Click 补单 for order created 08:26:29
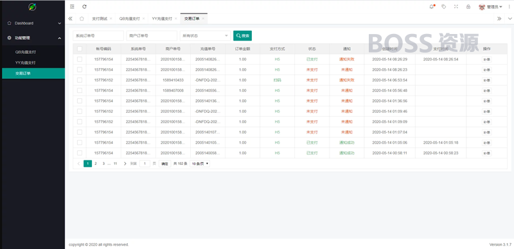 coord(487,59)
